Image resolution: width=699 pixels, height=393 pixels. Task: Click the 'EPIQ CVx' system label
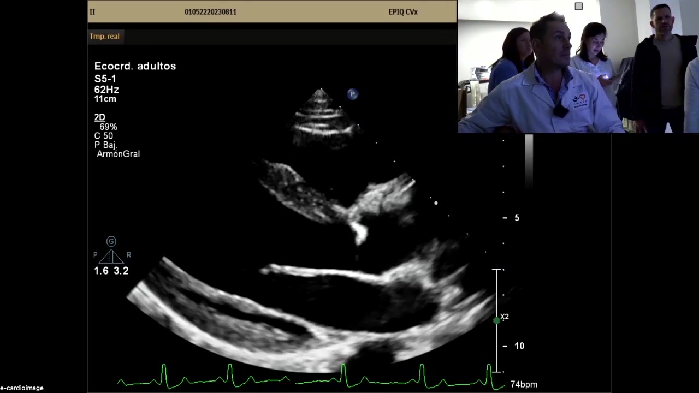coord(403,11)
